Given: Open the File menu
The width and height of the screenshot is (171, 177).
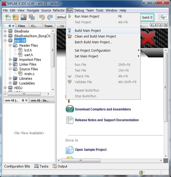Looking at the screenshot, I should coord(5,10).
